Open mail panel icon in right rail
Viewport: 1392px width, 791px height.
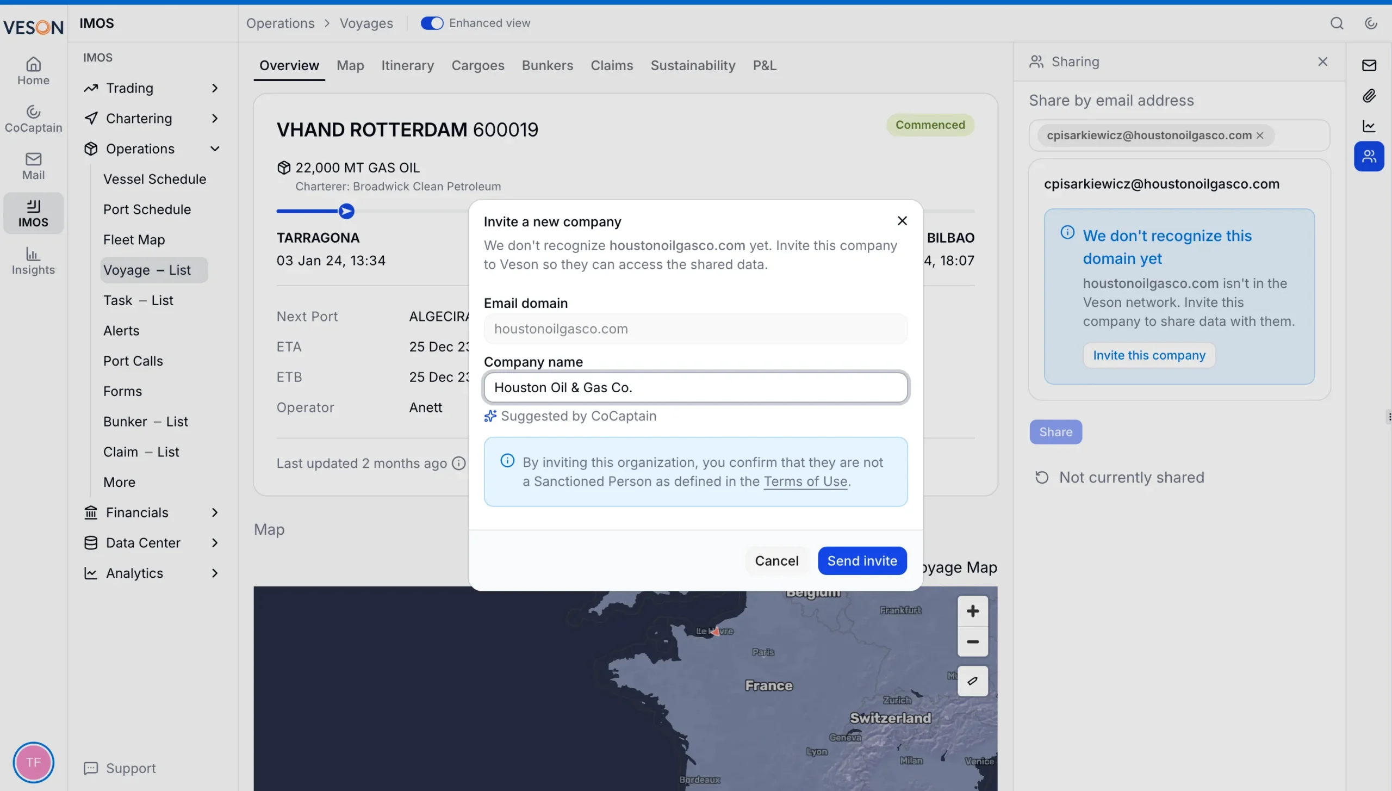coord(1369,65)
